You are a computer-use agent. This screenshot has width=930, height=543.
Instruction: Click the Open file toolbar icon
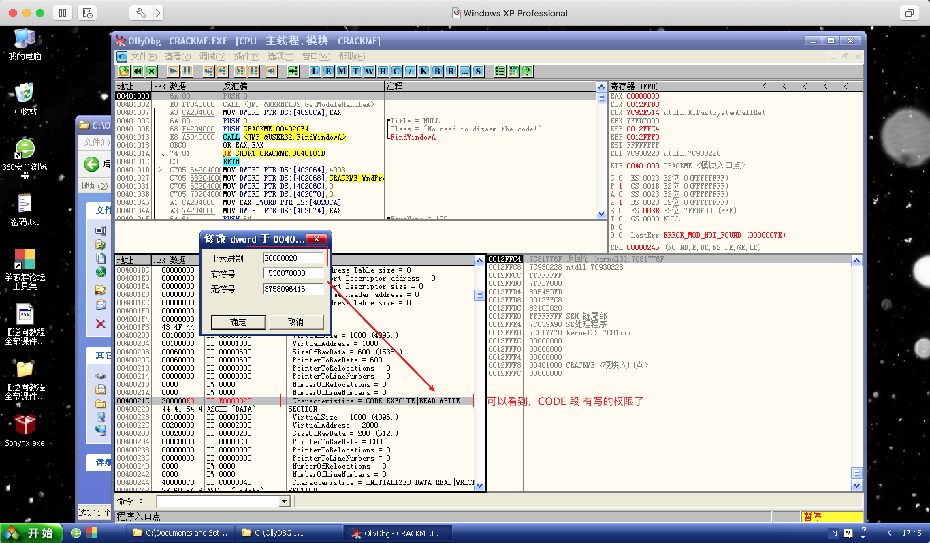coord(124,71)
